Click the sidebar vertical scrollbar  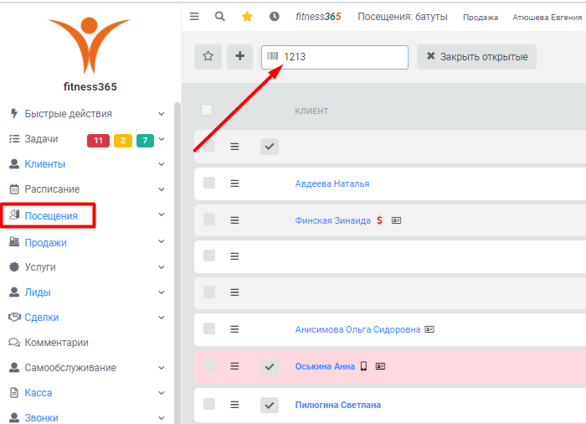177,262
